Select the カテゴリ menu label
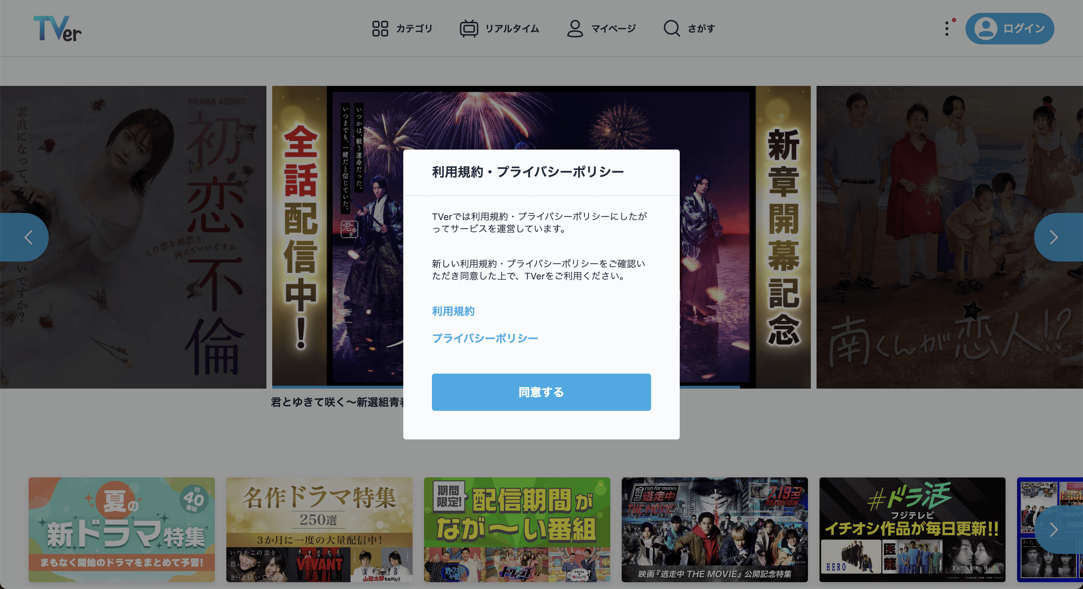 pos(414,29)
